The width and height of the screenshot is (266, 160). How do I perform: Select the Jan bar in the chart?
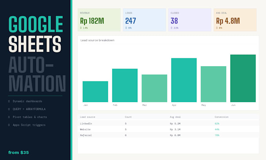pos(95,92)
